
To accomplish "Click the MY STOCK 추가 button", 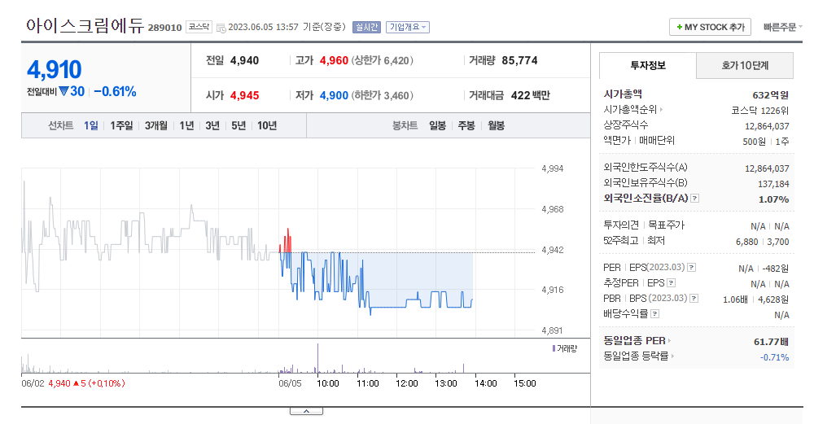I will pos(710,27).
